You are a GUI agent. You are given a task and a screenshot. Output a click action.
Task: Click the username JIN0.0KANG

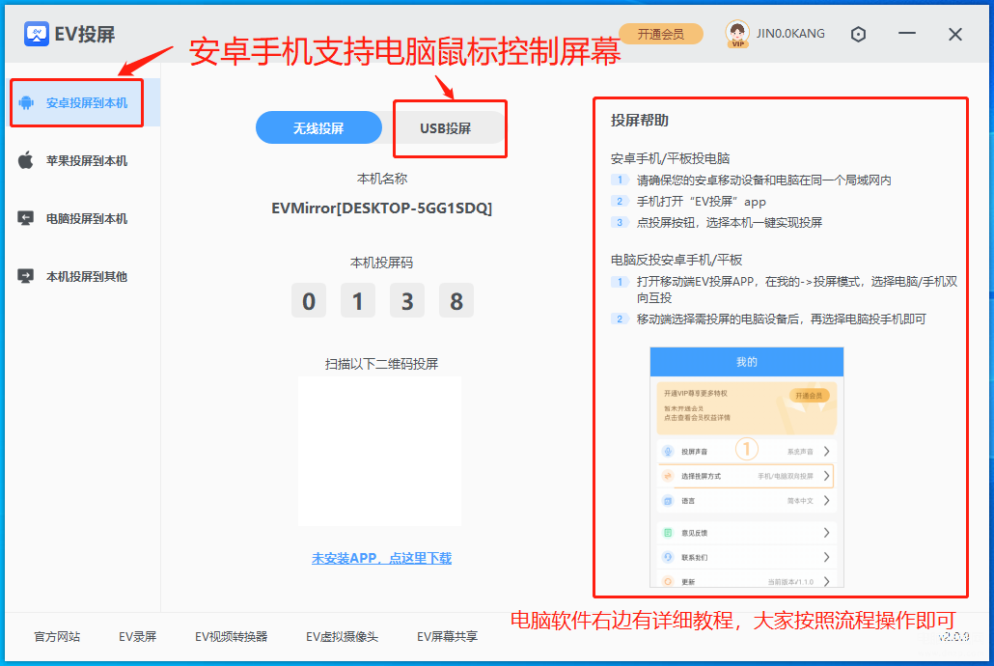tap(790, 33)
